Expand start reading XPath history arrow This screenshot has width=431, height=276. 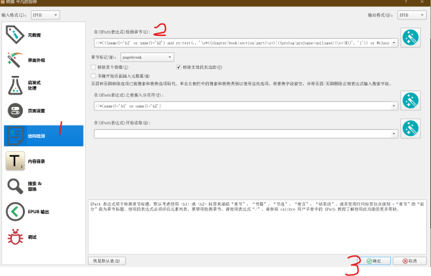[394, 134]
